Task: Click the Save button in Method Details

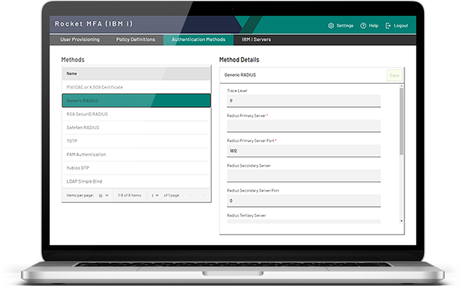Action: pos(394,75)
